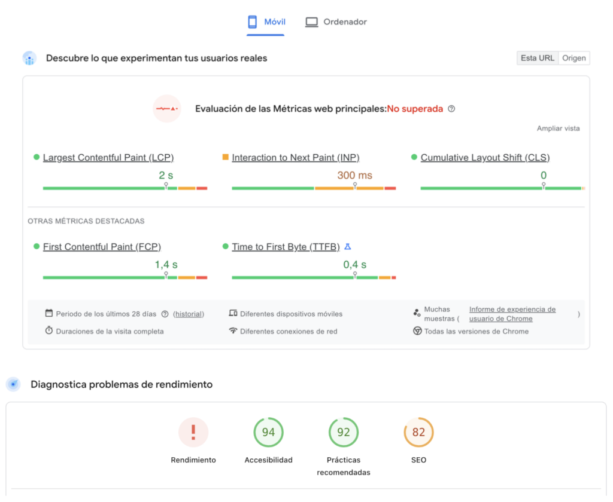
Task: Click the red Core Web Vitals assessment icon
Action: click(166, 109)
